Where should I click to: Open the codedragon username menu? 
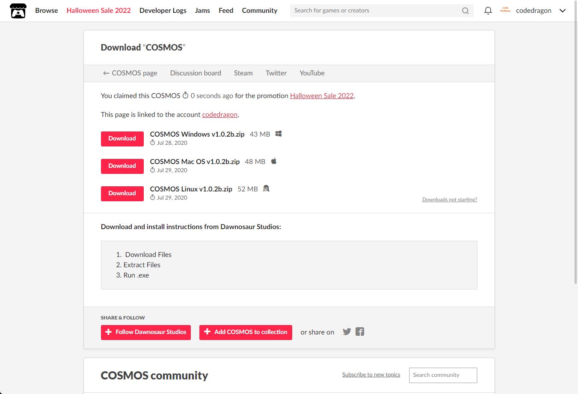534,10
